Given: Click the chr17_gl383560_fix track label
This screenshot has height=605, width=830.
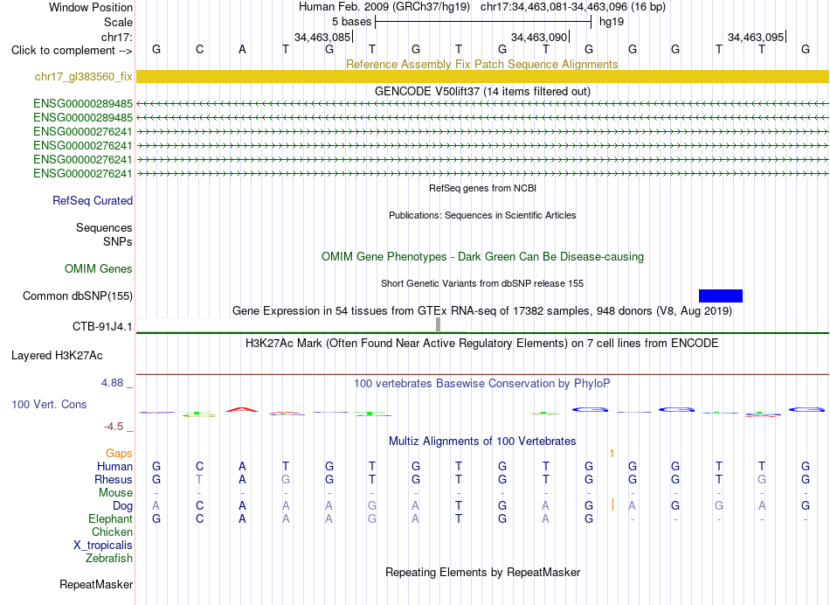Looking at the screenshot, I should tap(84, 76).
